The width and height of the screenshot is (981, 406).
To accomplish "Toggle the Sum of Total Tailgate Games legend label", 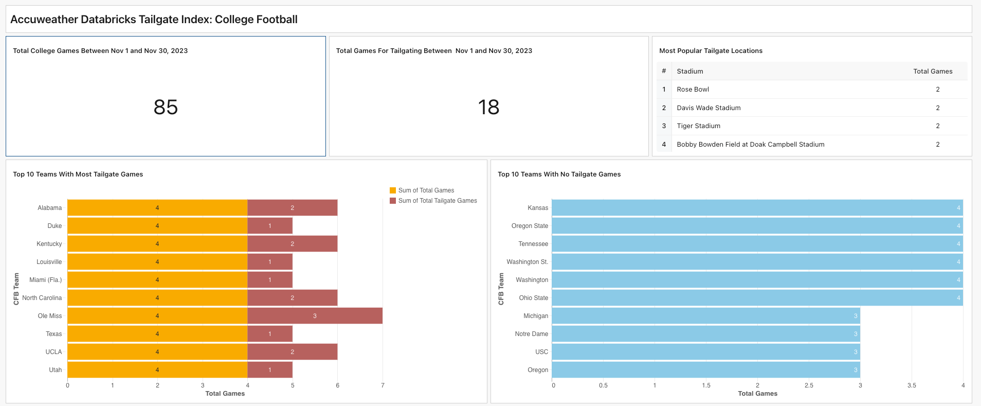I will tap(437, 201).
